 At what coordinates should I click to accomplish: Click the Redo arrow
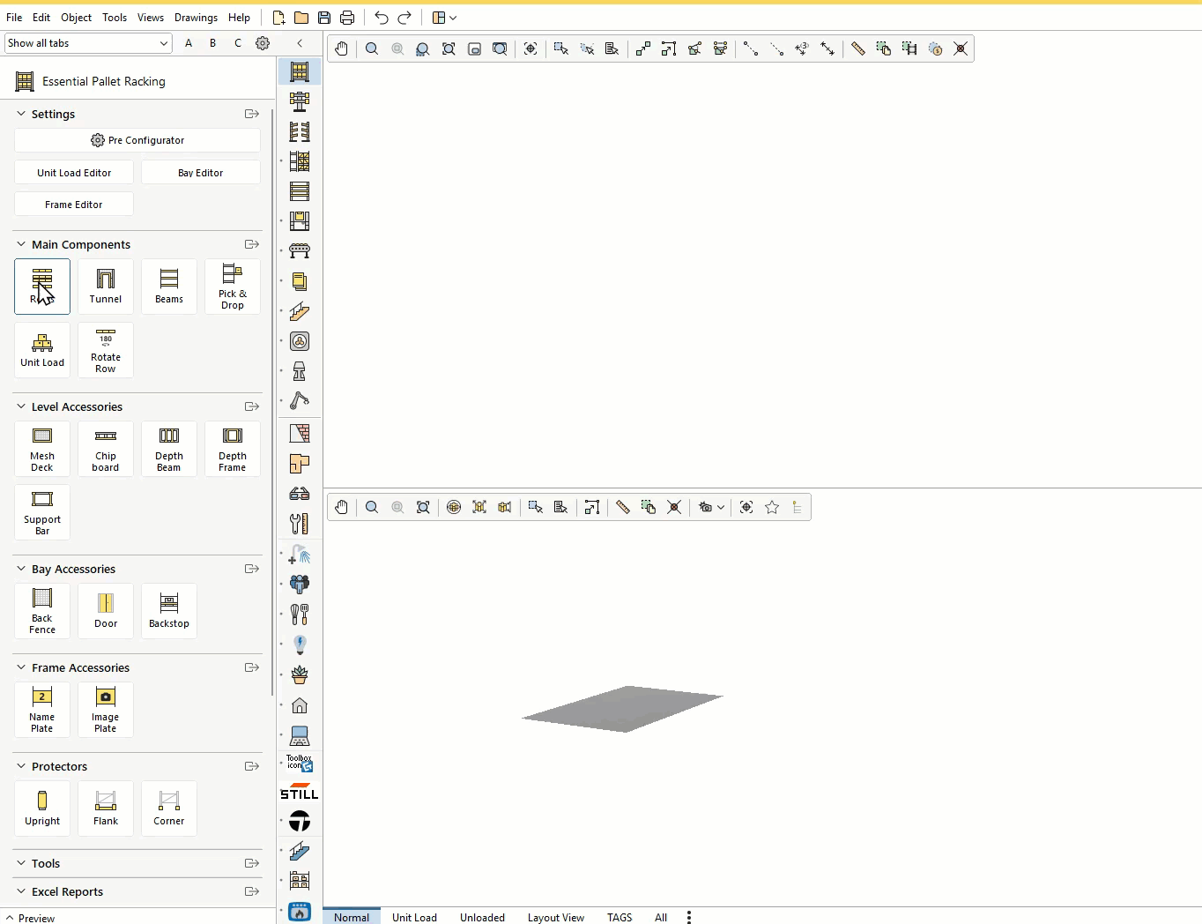(404, 18)
